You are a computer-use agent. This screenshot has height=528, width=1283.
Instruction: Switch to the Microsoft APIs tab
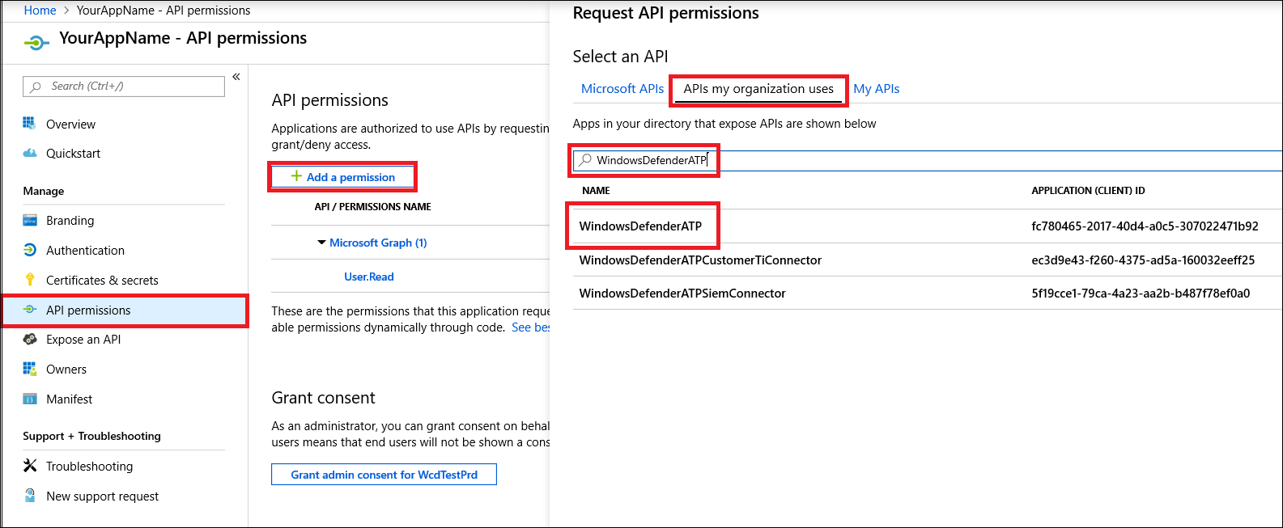(622, 89)
